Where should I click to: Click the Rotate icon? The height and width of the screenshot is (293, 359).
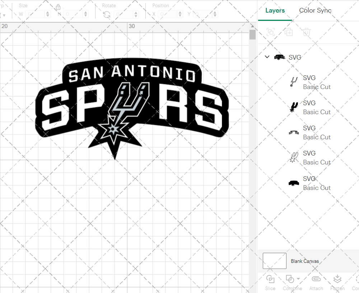click(107, 14)
